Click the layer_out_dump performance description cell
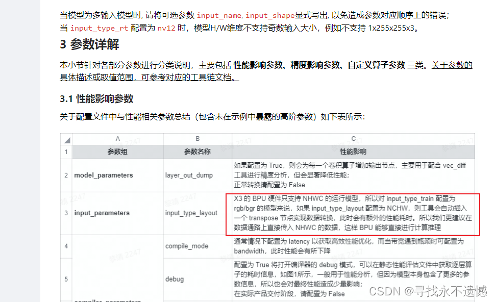The width and height of the screenshot is (495, 302). (x=353, y=175)
